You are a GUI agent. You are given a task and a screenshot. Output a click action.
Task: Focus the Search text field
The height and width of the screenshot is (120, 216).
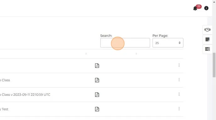tap(125, 43)
